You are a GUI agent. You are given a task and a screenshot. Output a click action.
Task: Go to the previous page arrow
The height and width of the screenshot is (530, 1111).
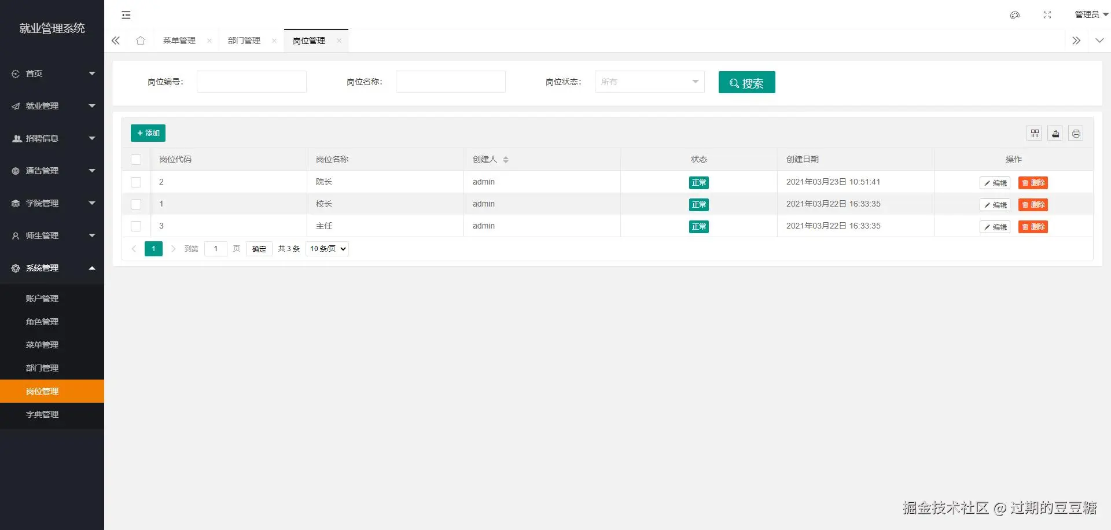pyautogui.click(x=134, y=249)
